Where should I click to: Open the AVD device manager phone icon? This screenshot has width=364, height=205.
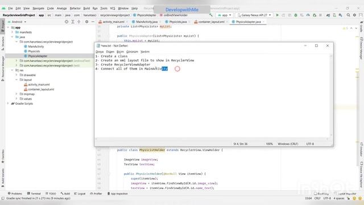334,15
